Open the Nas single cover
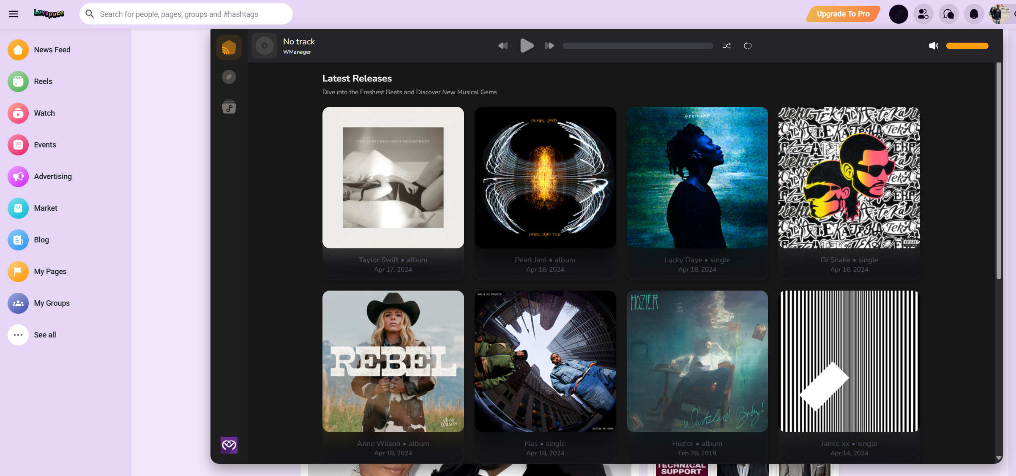The image size is (1016, 476). [x=545, y=361]
